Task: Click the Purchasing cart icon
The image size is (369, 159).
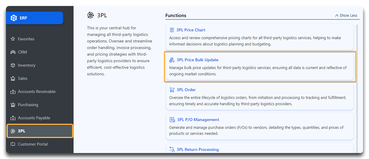Action: point(13,105)
